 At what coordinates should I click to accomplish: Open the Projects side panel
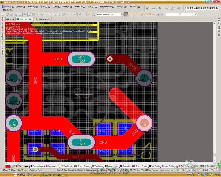click(x=2, y=37)
